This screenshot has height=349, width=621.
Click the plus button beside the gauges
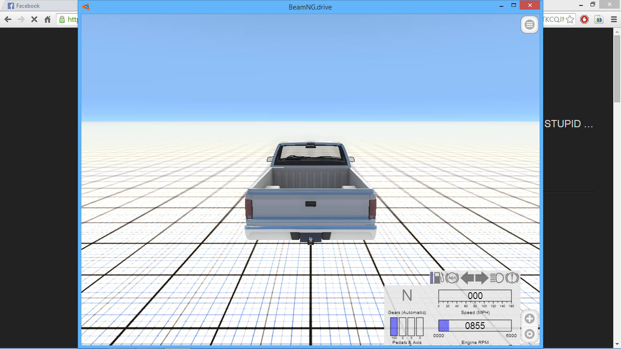530,319
